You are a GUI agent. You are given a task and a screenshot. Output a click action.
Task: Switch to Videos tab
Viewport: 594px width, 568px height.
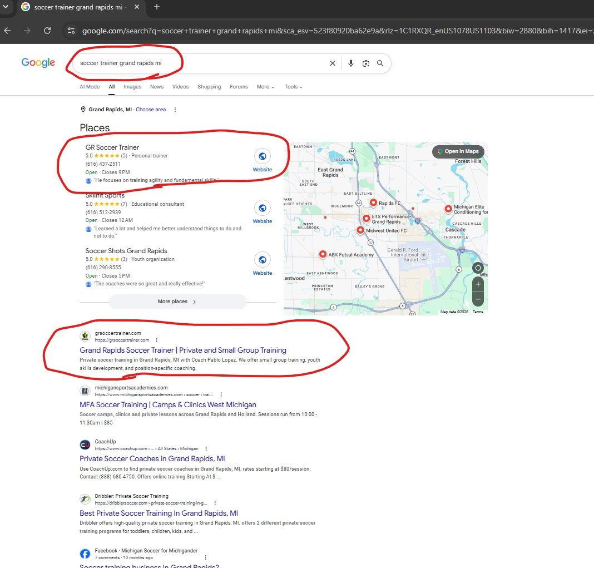(180, 87)
